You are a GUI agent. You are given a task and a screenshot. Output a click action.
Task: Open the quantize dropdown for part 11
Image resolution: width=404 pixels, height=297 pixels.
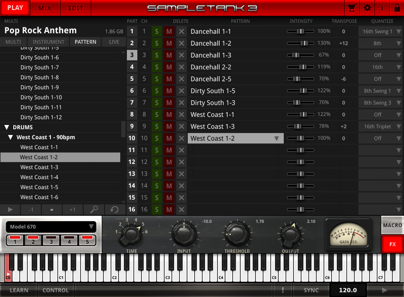pyautogui.click(x=381, y=150)
